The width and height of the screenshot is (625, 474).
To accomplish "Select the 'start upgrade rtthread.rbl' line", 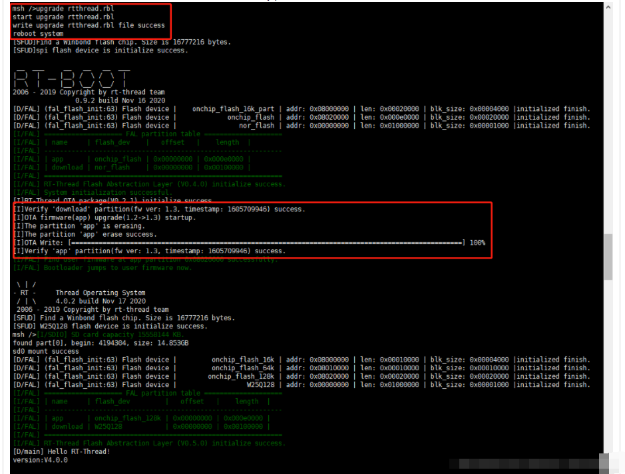I will [63, 17].
